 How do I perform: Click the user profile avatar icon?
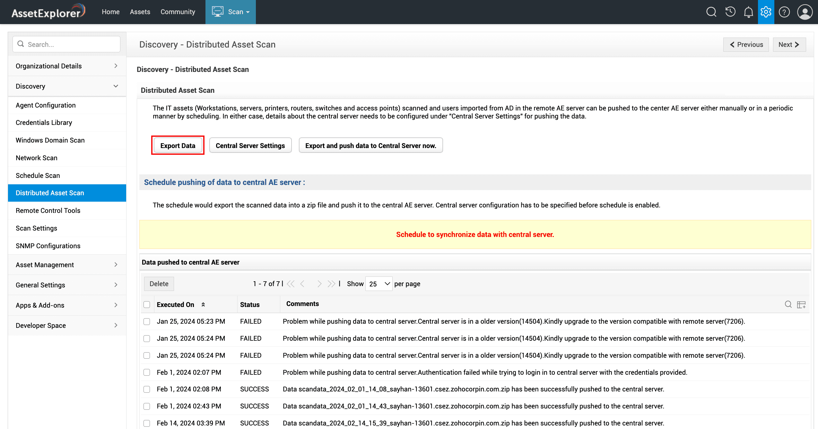tap(805, 12)
